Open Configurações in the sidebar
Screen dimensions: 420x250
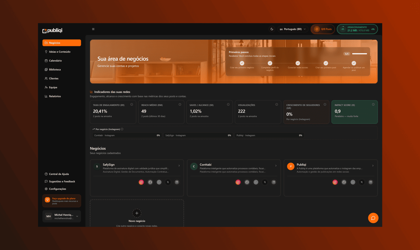point(62,189)
